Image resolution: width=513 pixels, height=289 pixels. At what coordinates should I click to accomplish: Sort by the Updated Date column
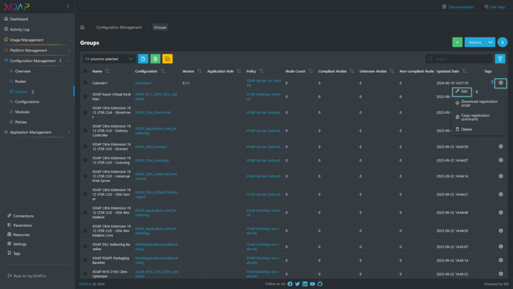pos(464,71)
